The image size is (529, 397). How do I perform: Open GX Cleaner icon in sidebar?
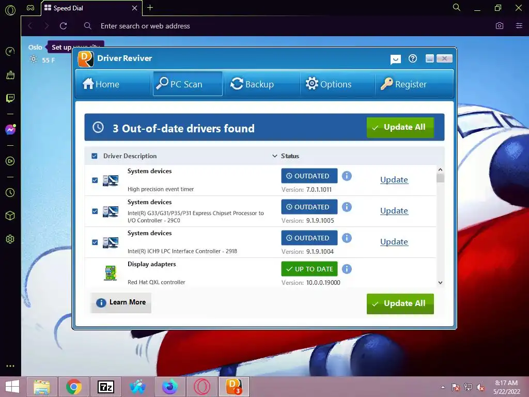10,75
